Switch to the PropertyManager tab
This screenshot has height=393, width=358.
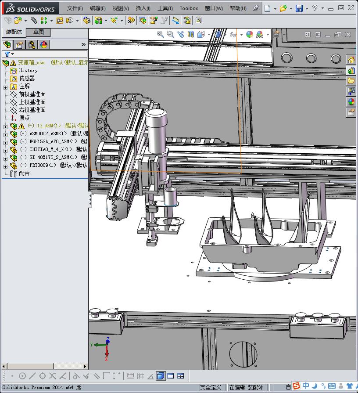pos(19,45)
